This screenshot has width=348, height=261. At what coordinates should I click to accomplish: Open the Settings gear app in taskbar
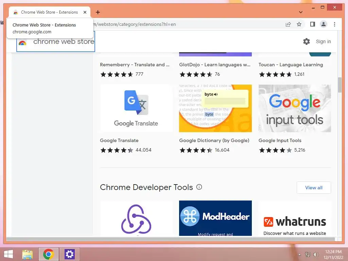[69, 254]
